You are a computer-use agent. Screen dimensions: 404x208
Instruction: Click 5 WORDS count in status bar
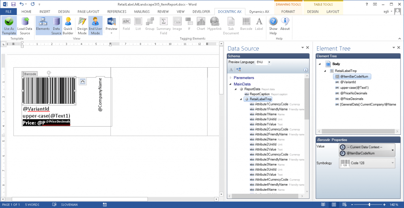click(32, 205)
